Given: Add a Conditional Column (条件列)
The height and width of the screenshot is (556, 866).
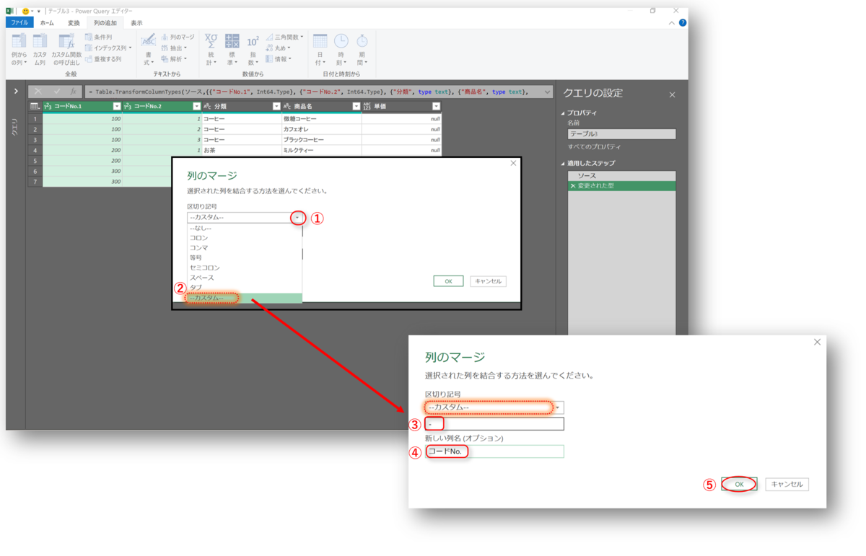Looking at the screenshot, I should point(98,37).
